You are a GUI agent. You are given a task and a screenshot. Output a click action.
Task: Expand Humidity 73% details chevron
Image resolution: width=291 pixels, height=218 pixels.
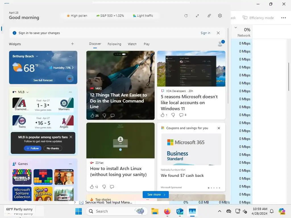coord(72,68)
